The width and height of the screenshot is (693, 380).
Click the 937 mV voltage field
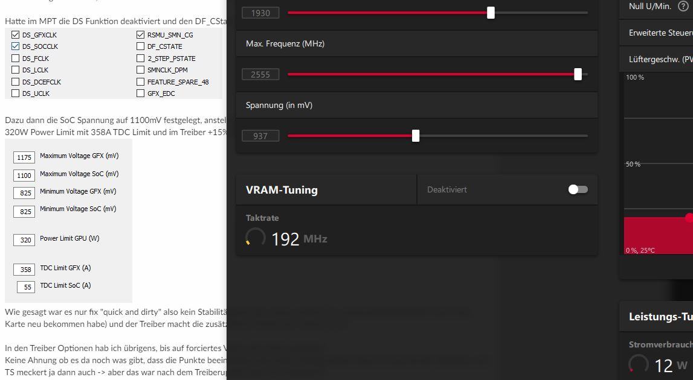(260, 136)
